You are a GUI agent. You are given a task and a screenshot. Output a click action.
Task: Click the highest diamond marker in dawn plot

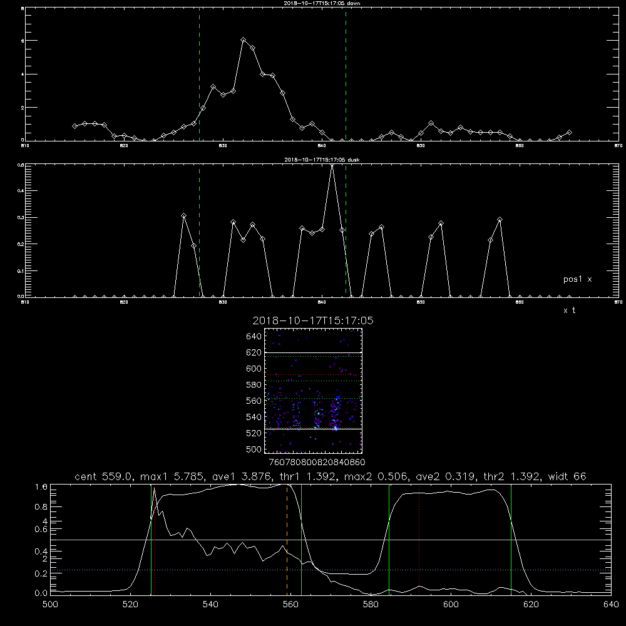click(243, 40)
